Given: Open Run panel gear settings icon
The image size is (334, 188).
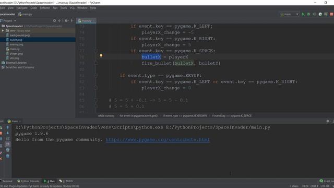Looking at the screenshot, I should [x=328, y=121].
